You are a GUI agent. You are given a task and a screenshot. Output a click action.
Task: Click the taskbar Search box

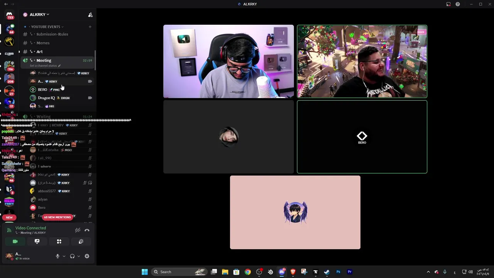click(x=179, y=272)
